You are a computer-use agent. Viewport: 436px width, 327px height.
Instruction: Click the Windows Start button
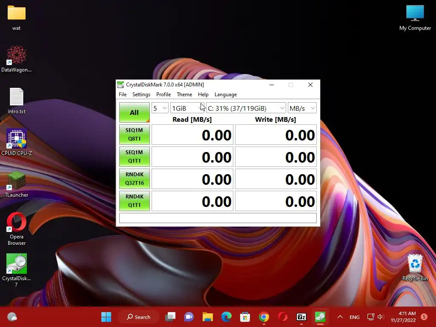[106, 317]
